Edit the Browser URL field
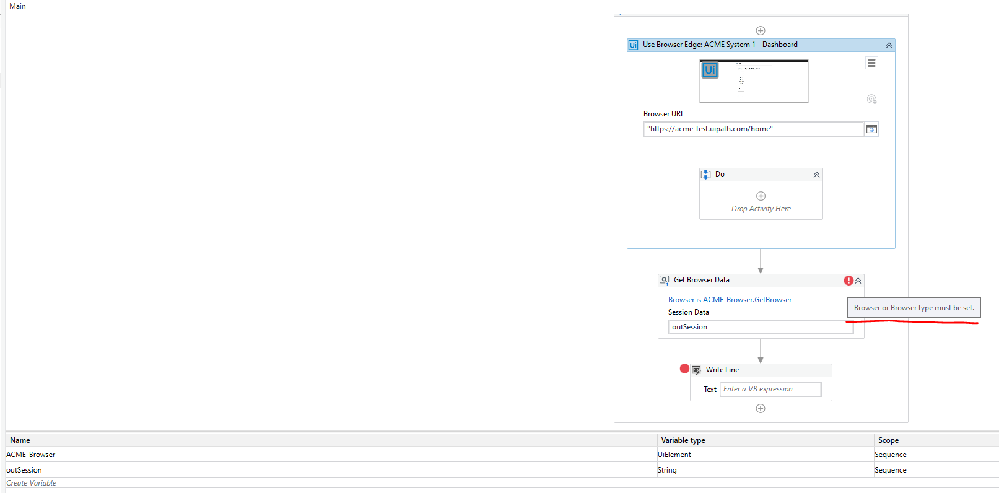Viewport: 999px width, 493px height. point(754,129)
